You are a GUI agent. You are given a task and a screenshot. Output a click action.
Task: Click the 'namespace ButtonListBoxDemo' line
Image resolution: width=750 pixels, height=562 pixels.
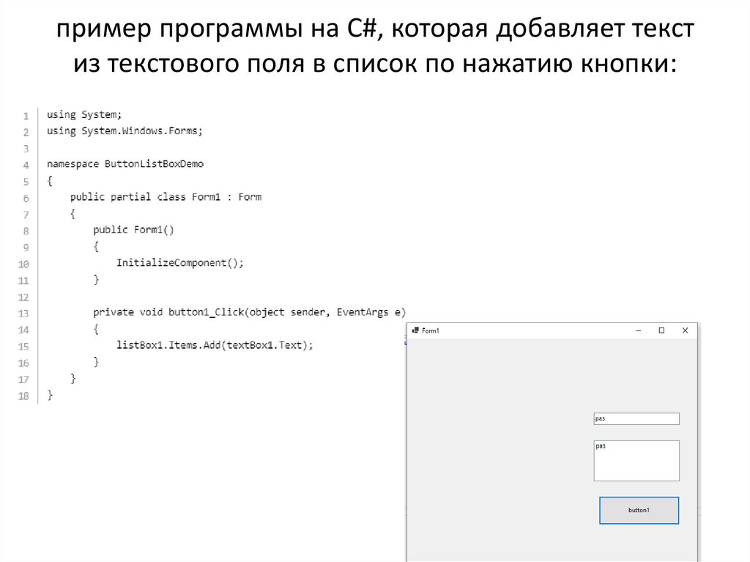coord(125,164)
